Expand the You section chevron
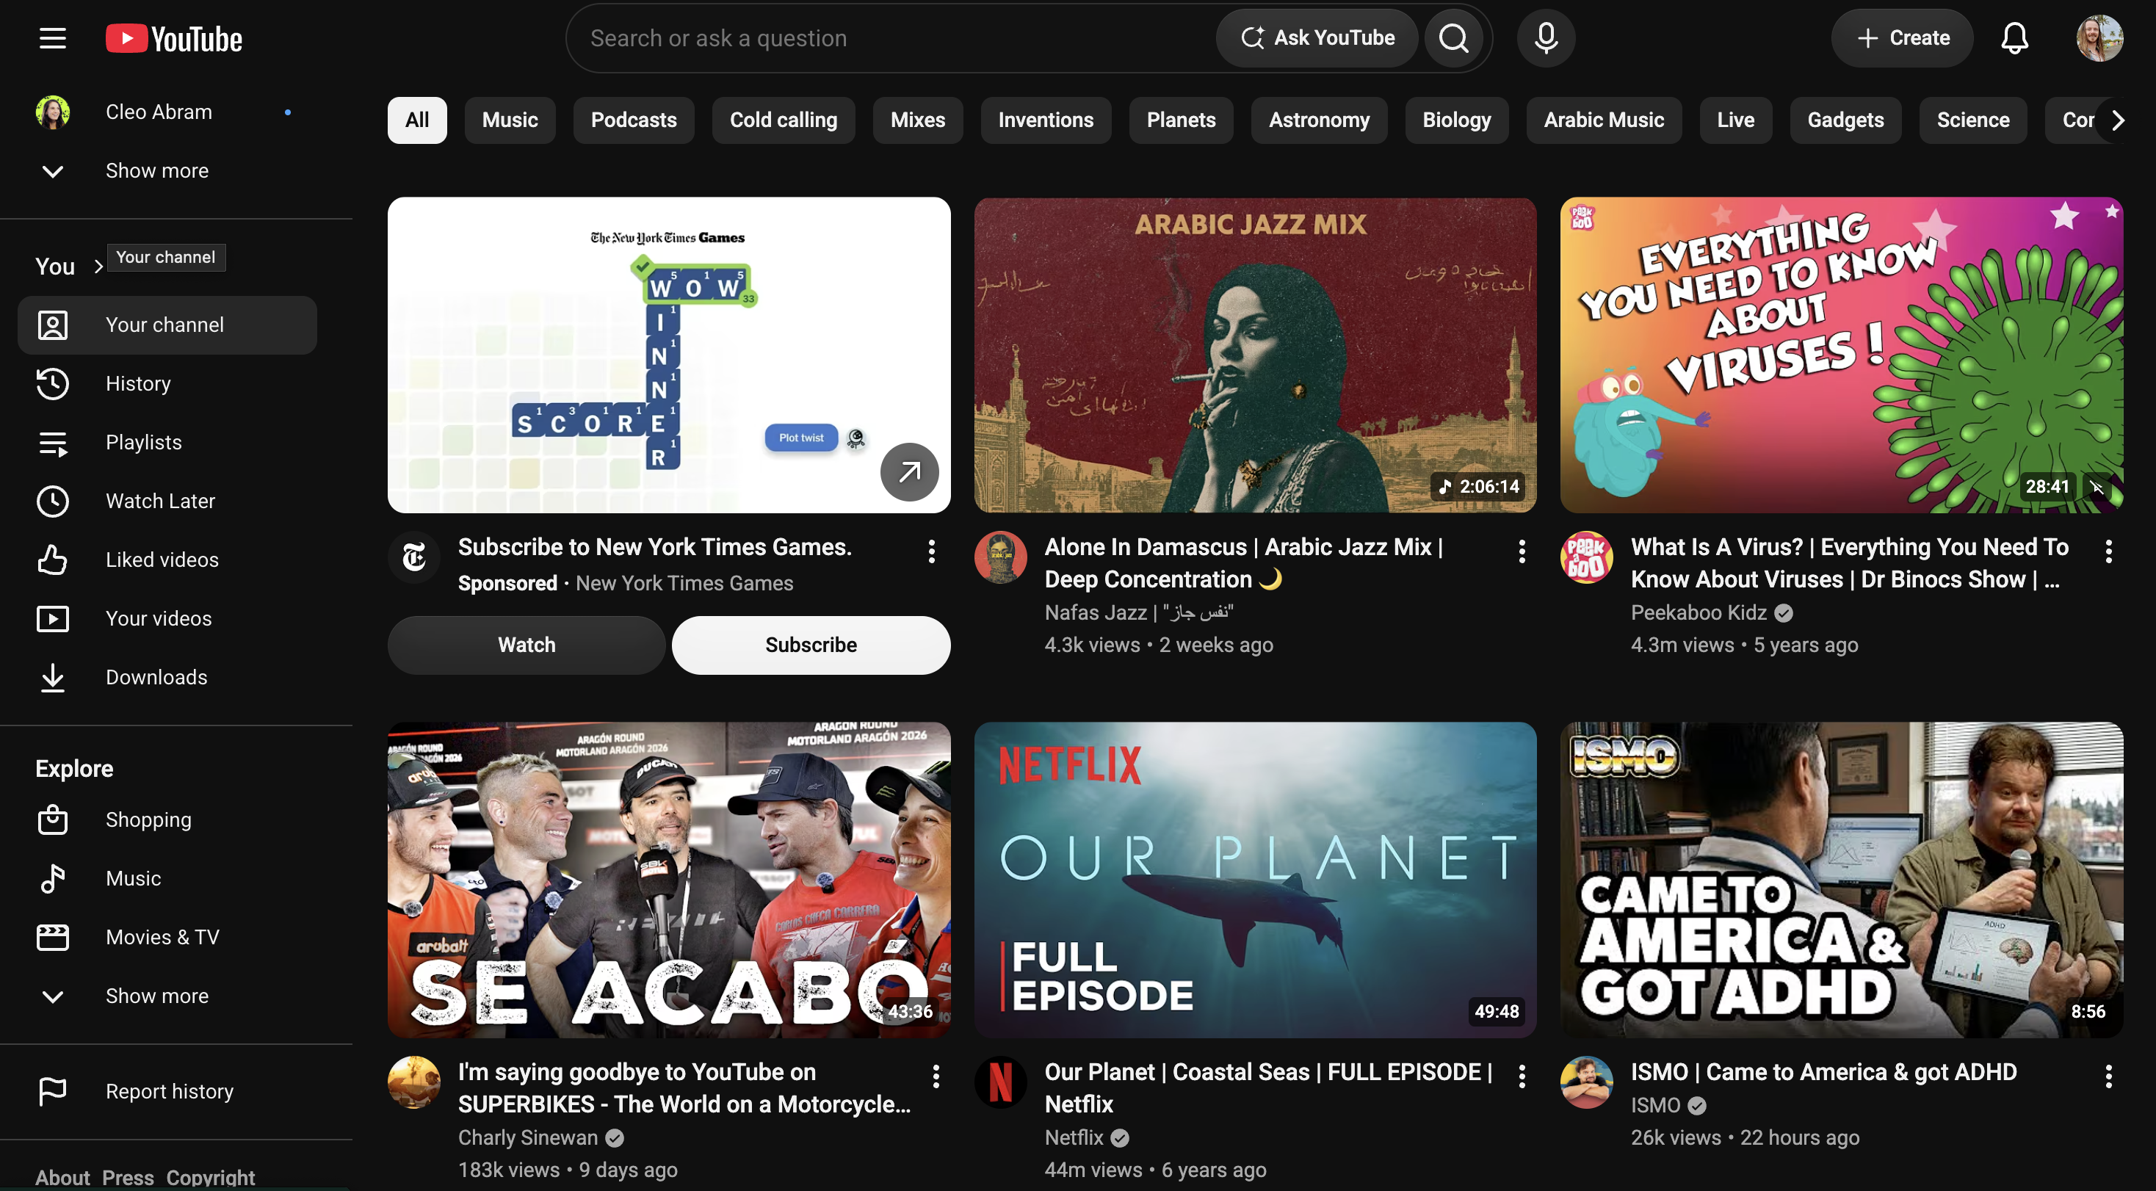This screenshot has height=1191, width=2156. pos(98,267)
